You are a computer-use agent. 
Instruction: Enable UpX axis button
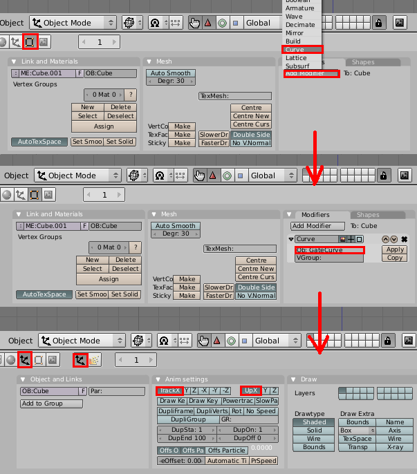click(x=251, y=390)
